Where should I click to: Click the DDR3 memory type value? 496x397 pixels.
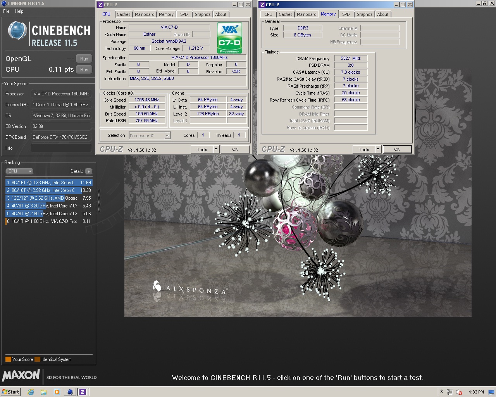pyautogui.click(x=303, y=28)
